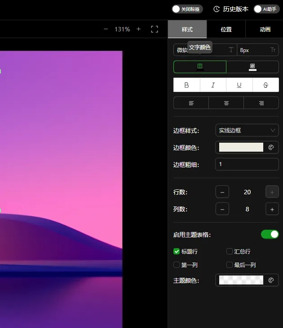Check the 第一列 checkbox

(177, 265)
